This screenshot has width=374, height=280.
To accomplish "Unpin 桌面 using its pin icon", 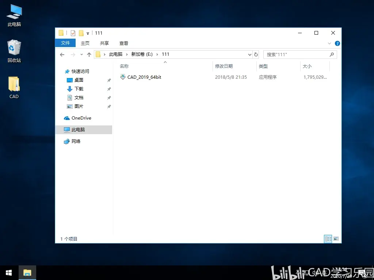I will 109,80.
